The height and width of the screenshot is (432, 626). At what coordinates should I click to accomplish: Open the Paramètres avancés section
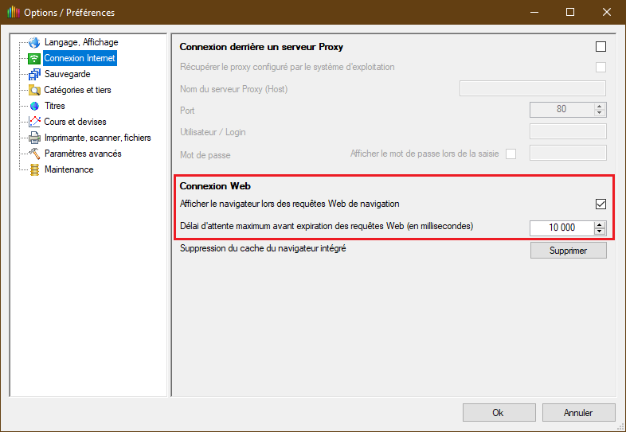click(83, 154)
